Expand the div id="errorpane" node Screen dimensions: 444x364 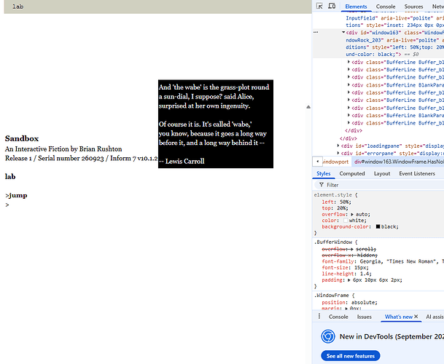[x=338, y=153]
